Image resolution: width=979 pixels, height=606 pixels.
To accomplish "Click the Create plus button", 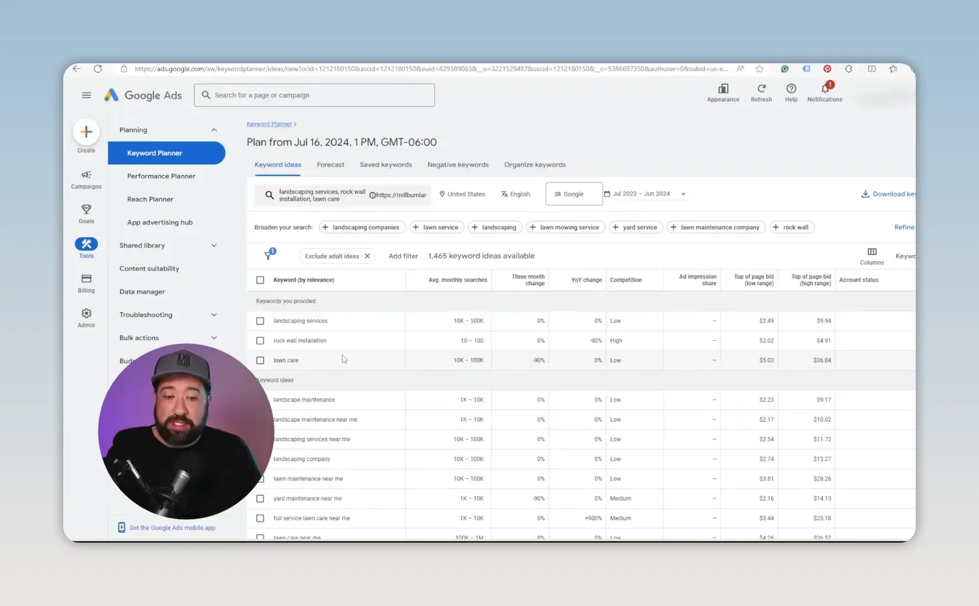I will (86, 132).
